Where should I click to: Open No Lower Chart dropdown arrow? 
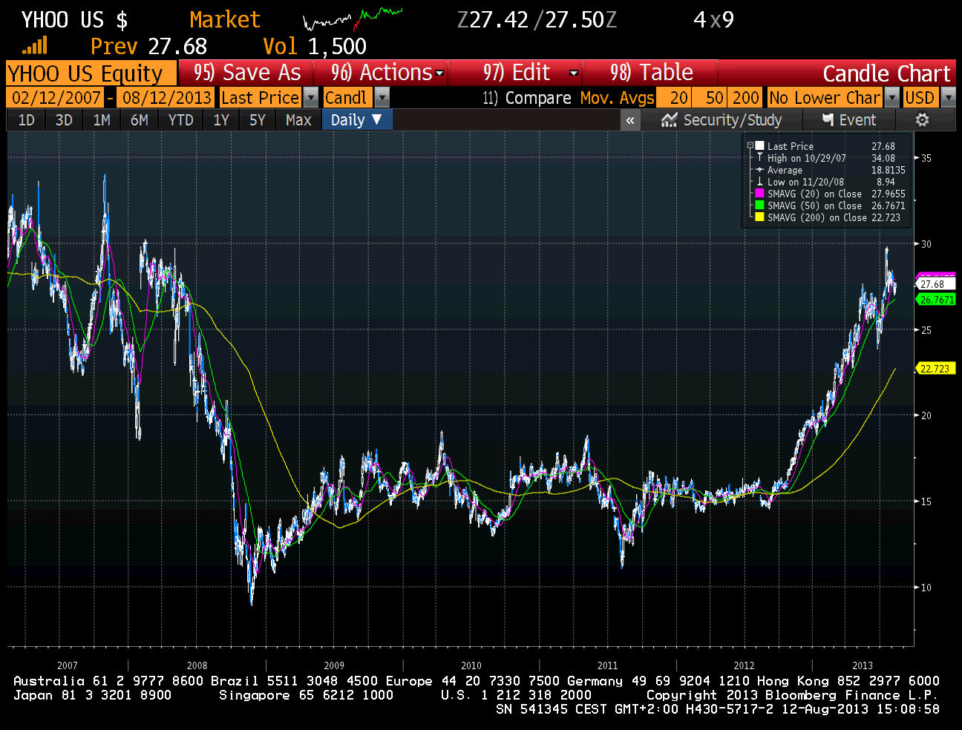tap(892, 98)
